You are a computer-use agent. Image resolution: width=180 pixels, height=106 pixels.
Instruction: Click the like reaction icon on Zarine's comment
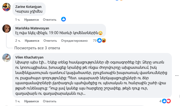pos(63,19)
